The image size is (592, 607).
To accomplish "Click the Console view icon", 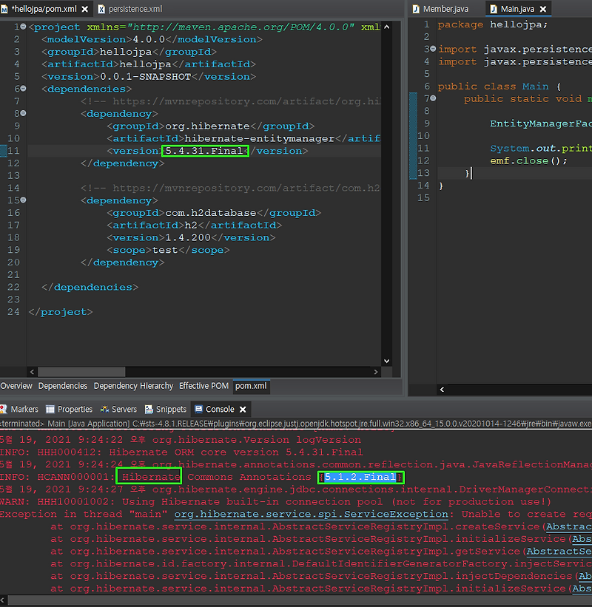I will (198, 410).
